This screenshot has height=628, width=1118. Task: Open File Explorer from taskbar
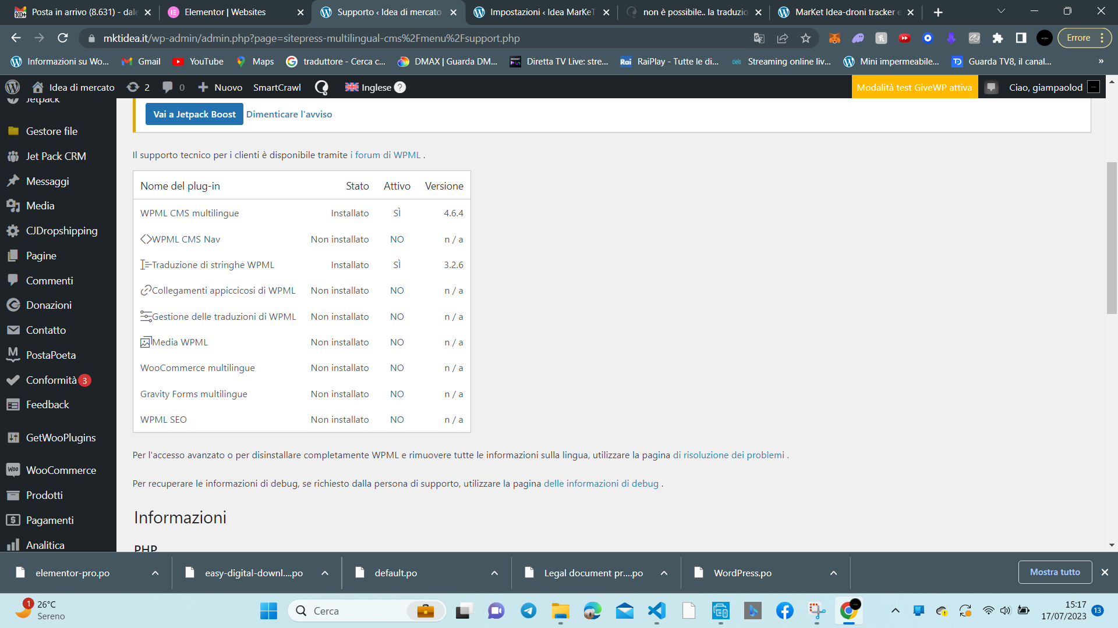[x=560, y=611]
